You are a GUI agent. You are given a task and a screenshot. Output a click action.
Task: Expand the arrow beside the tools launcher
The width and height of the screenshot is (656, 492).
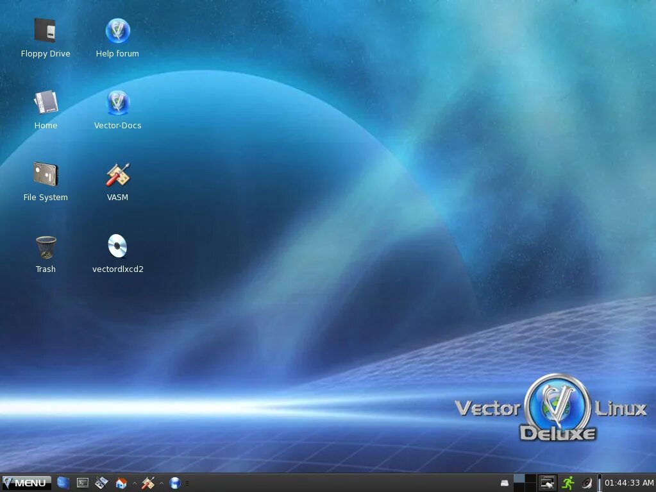[x=162, y=483]
